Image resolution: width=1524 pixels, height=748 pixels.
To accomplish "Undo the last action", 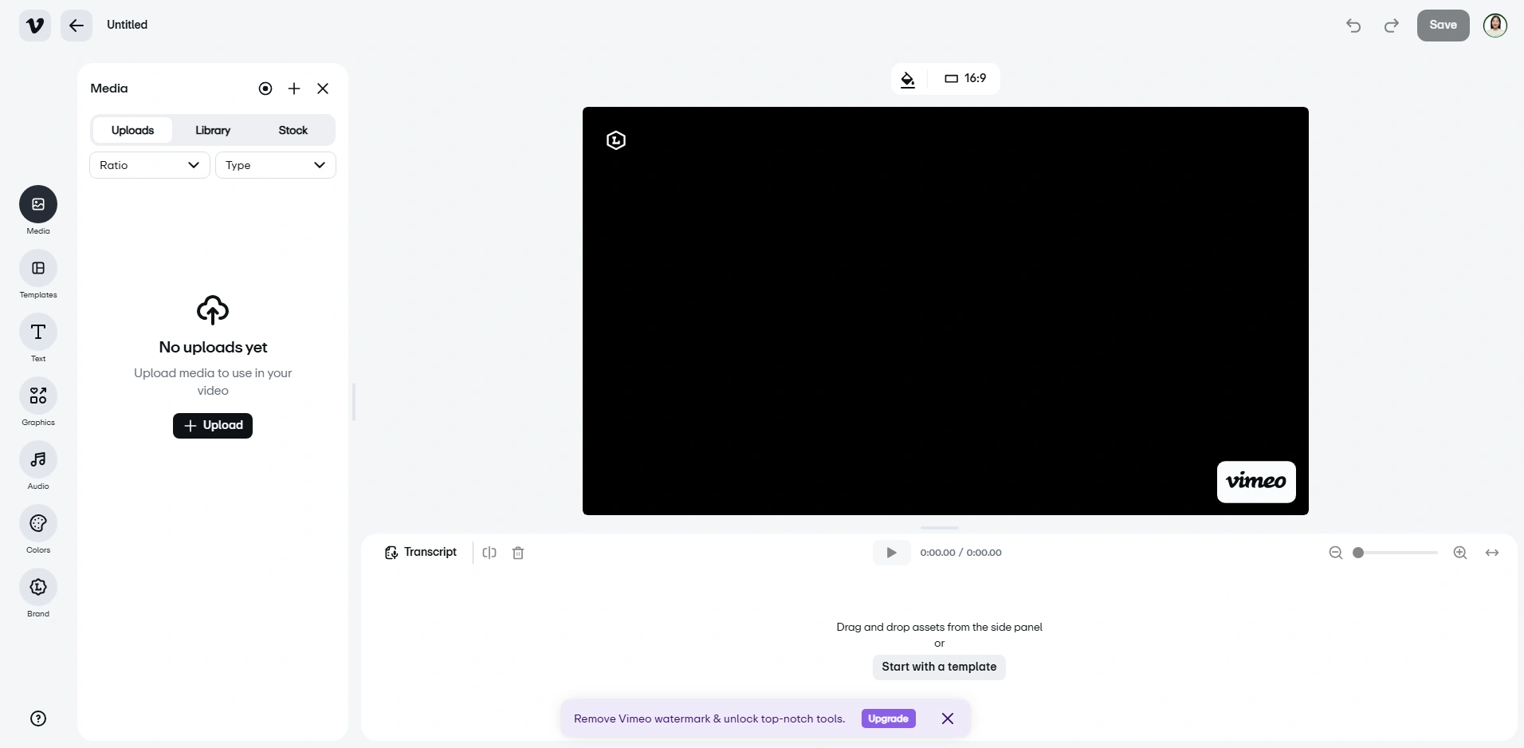I will 1353,26.
